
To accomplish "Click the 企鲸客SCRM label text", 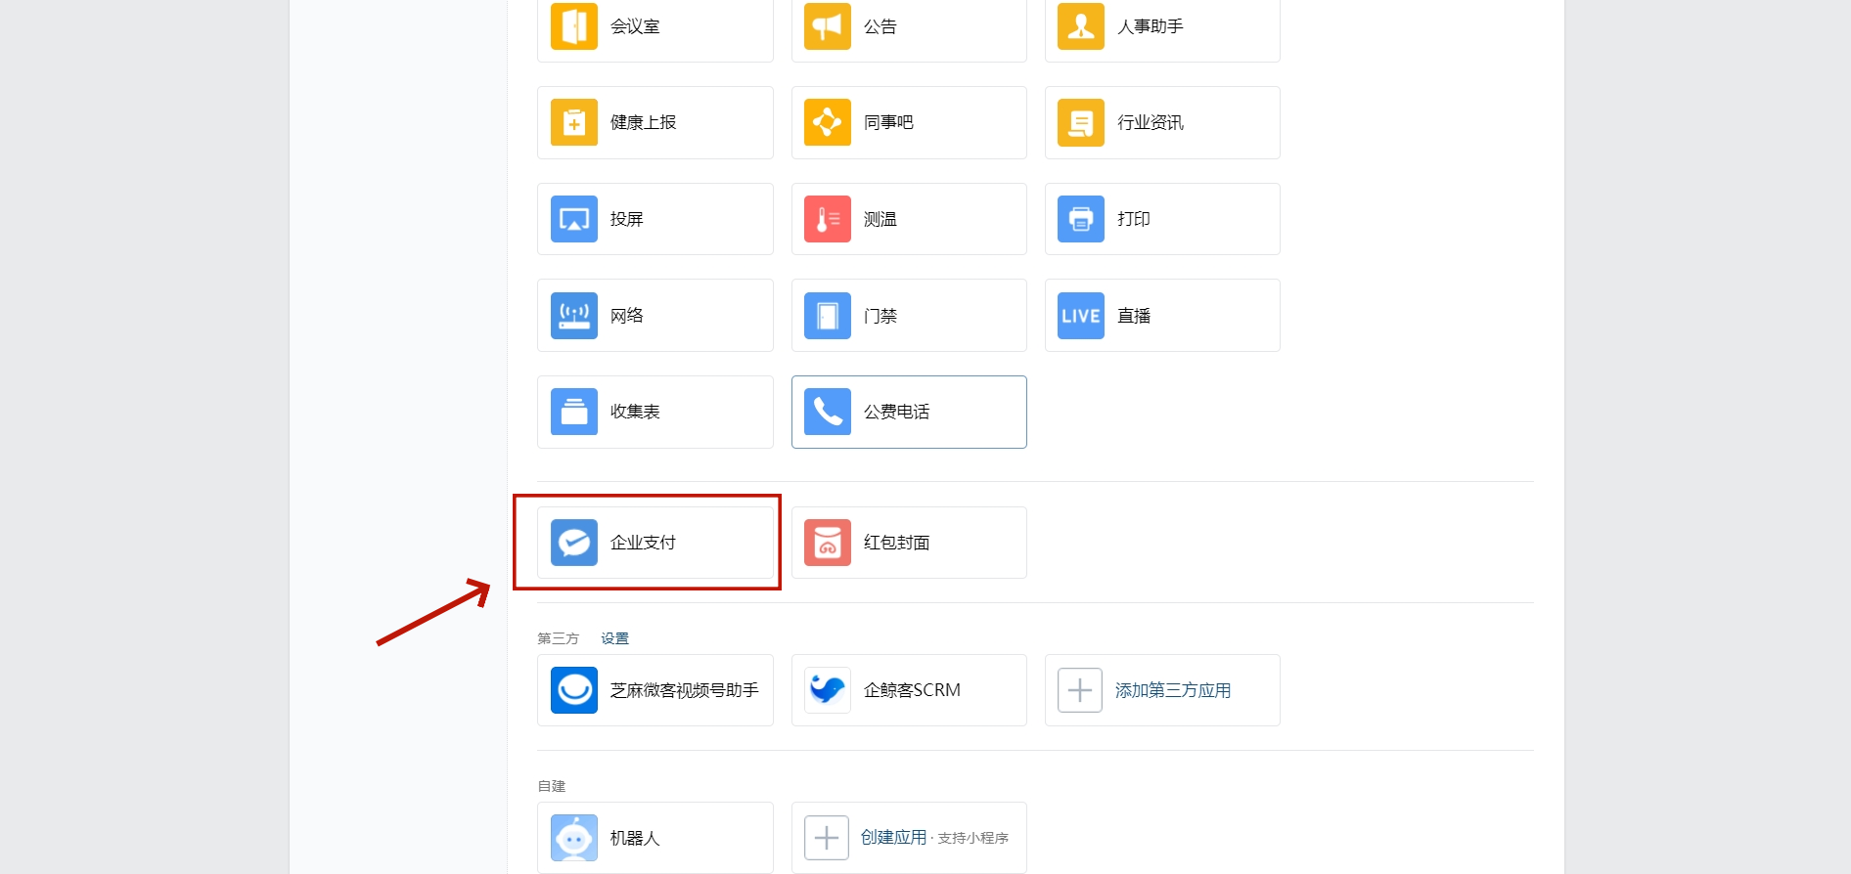I will pos(912,690).
